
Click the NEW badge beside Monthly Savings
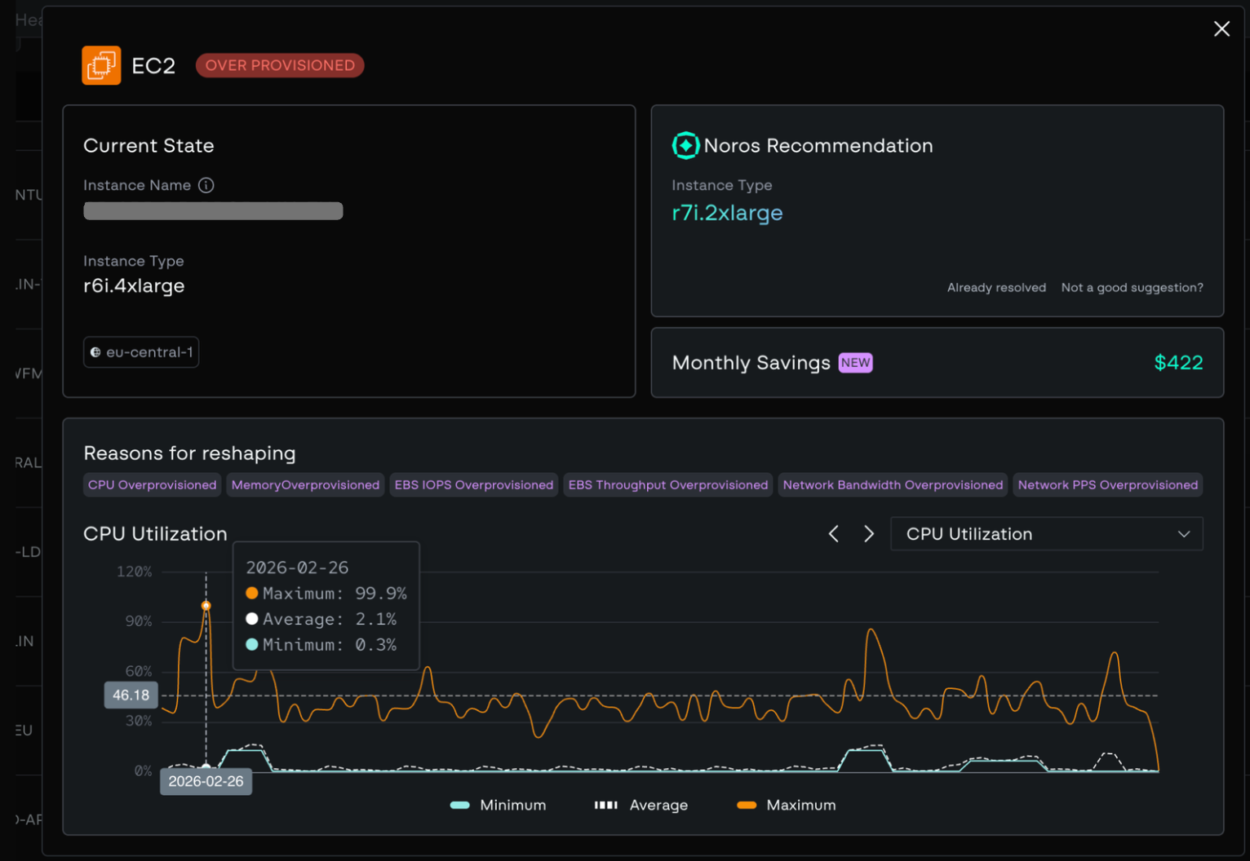[855, 363]
